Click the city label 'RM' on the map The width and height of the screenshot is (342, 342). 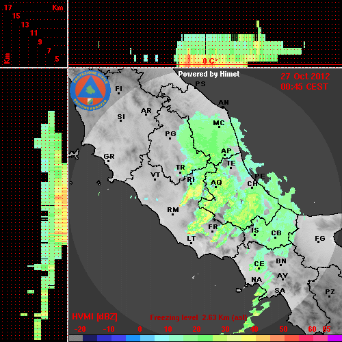pyautogui.click(x=173, y=209)
